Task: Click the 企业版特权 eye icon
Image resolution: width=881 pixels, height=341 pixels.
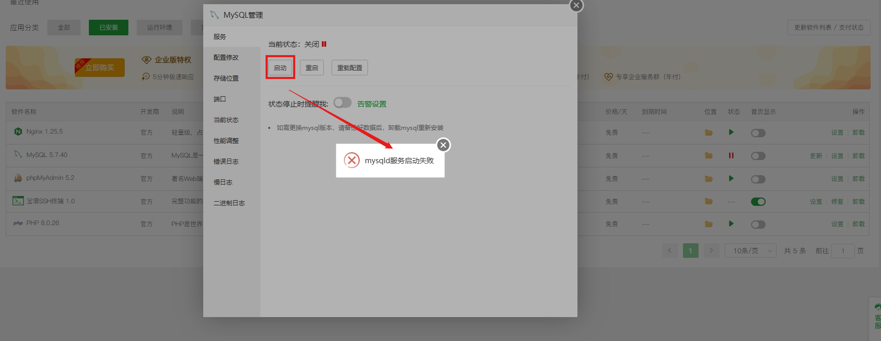Action: (147, 60)
